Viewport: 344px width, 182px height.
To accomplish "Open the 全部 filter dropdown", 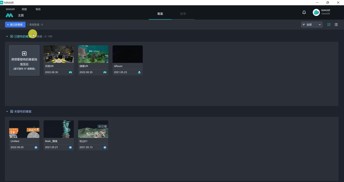I will (x=312, y=25).
